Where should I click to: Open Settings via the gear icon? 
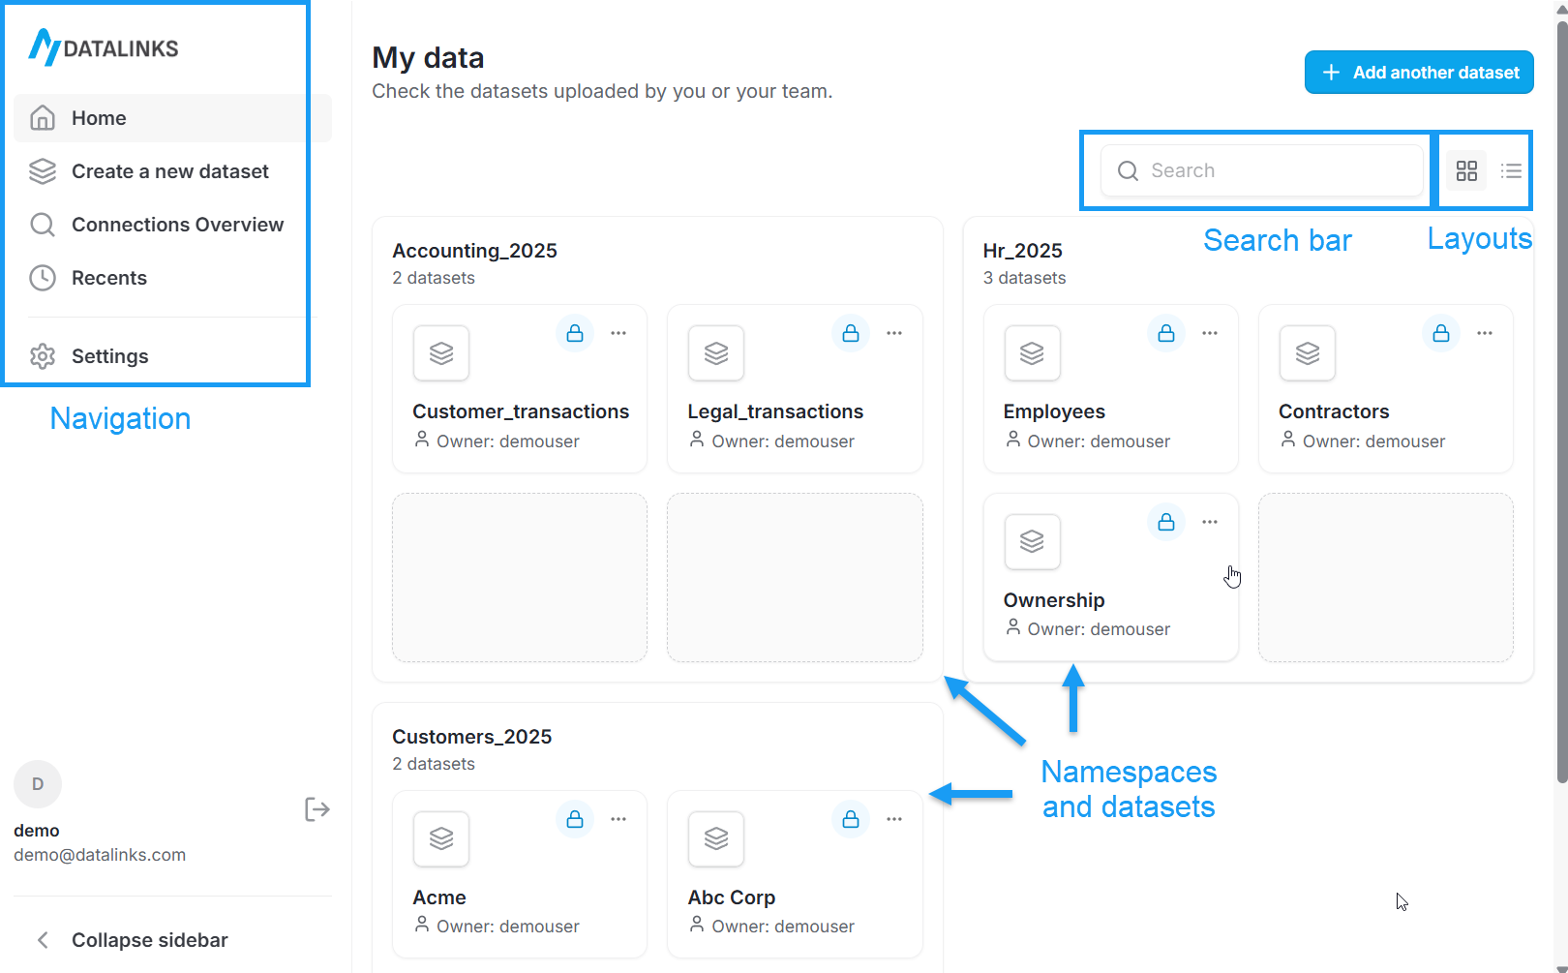coord(43,356)
